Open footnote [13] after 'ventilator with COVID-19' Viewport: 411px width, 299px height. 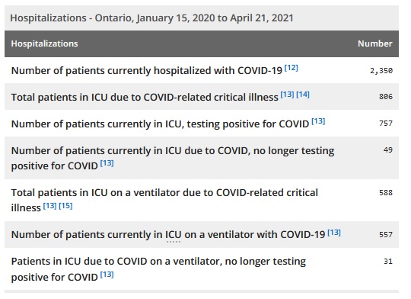(334, 233)
